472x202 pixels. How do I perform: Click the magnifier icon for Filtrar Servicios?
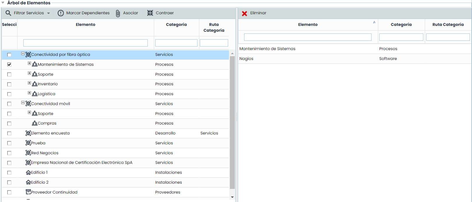tap(8, 13)
